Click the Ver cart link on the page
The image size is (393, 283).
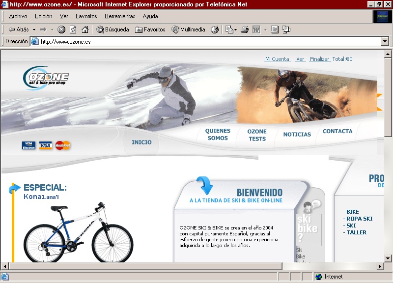pyautogui.click(x=300, y=59)
